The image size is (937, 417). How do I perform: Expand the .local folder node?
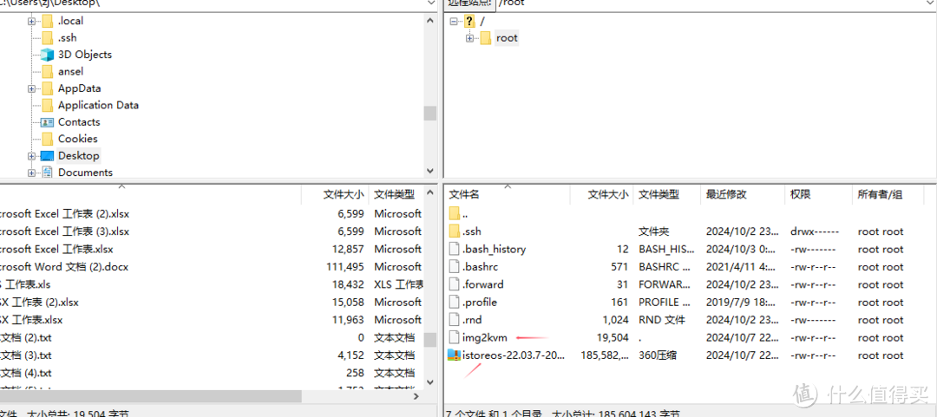31,21
